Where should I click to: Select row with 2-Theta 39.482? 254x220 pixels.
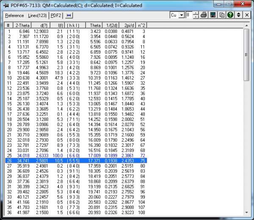75,192
